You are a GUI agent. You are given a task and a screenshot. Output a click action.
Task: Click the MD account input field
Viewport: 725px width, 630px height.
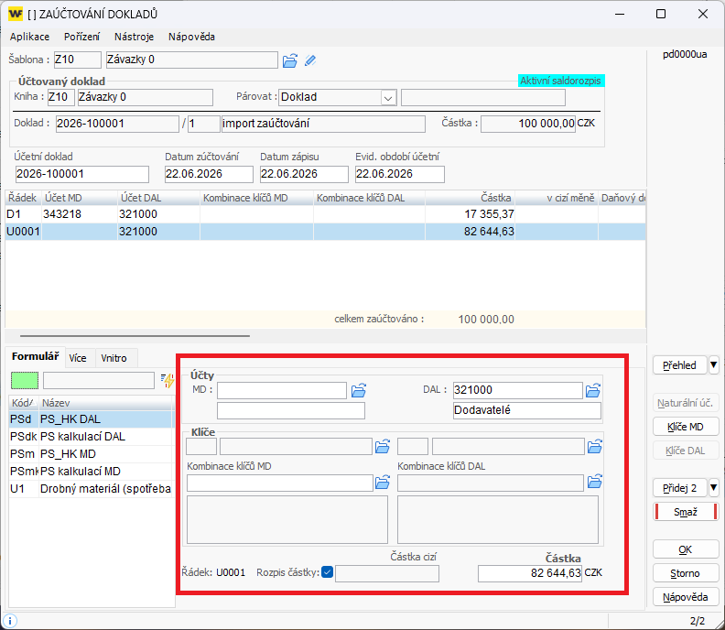[x=282, y=390]
